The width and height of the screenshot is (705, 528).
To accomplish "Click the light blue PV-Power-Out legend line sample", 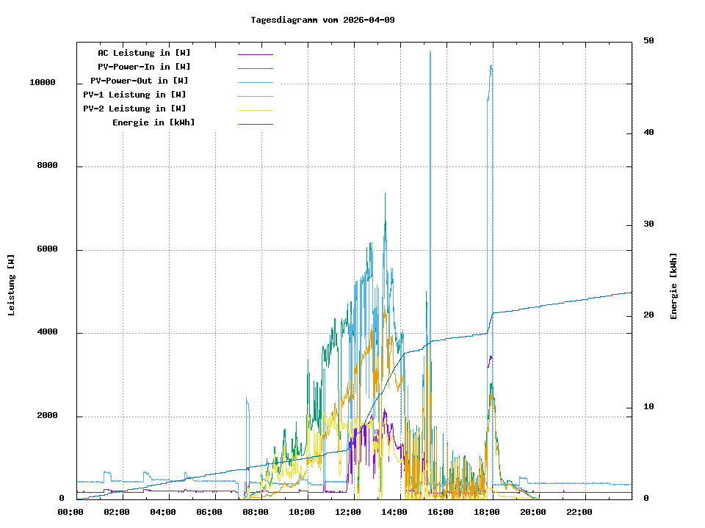I will (255, 81).
